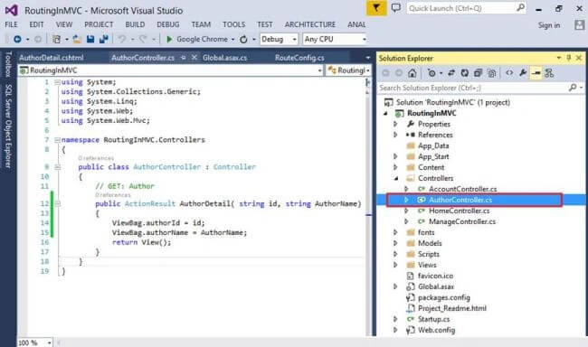Select ManageController.cs in Solution Explorer
588x347 pixels.
point(462,221)
